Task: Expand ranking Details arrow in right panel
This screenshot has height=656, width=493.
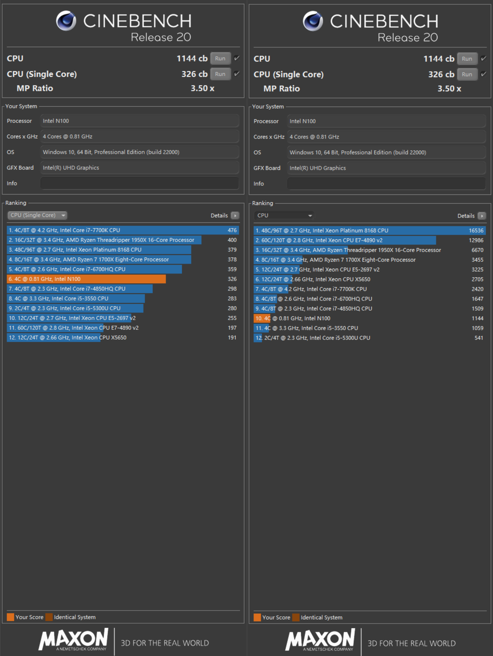Action: (482, 216)
